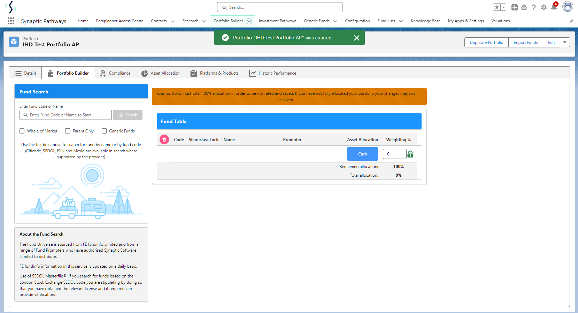Open the user profile avatar
Screen dimensions: 578x313
568,7
